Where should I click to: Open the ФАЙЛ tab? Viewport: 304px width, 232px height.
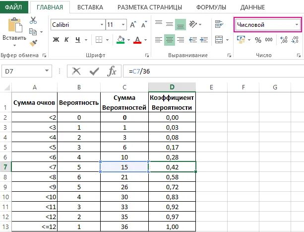click(13, 7)
